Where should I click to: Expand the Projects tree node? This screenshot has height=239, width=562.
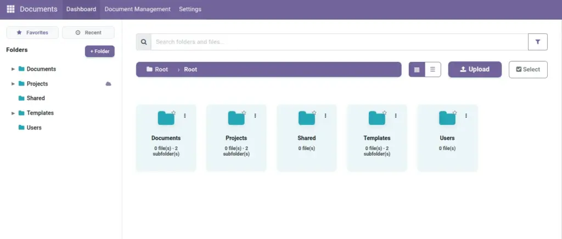[13, 84]
